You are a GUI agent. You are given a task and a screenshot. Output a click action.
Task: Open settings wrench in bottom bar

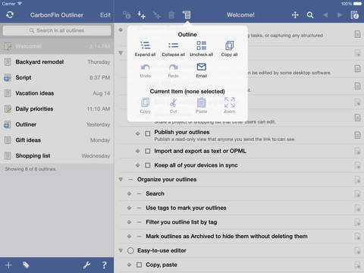tap(86, 265)
